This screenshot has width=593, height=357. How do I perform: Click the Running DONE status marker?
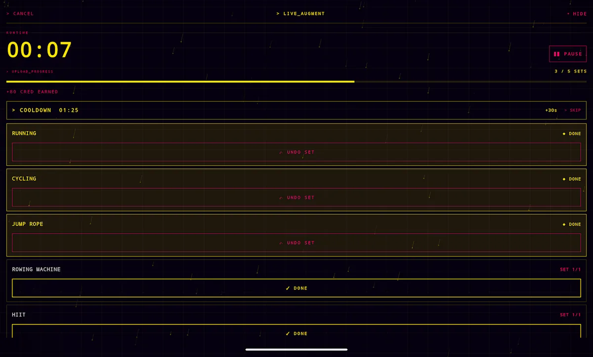tap(572, 134)
